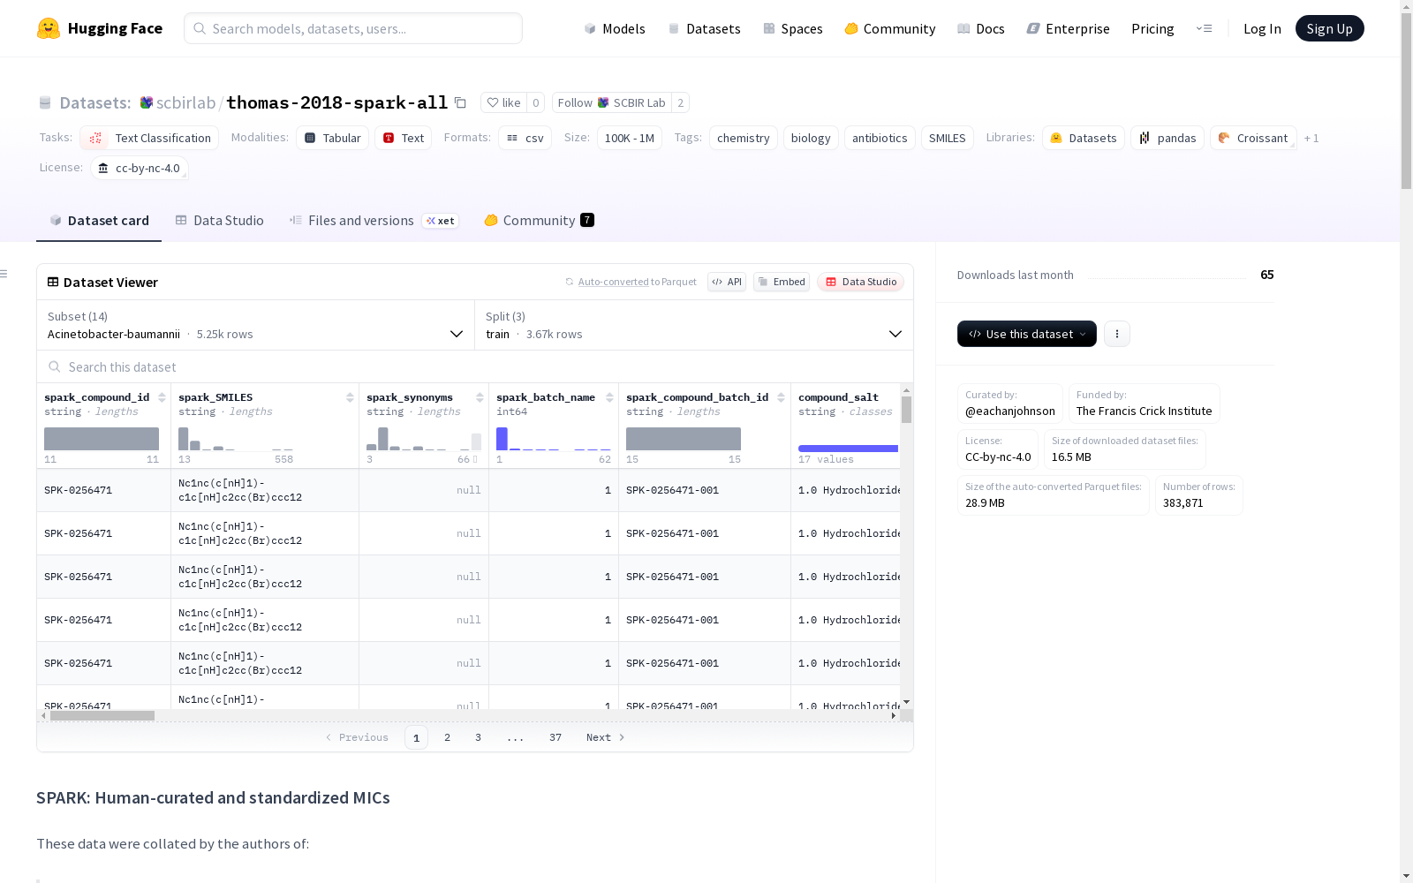This screenshot has width=1413, height=883.
Task: Click the Log In link
Action: 1262,28
